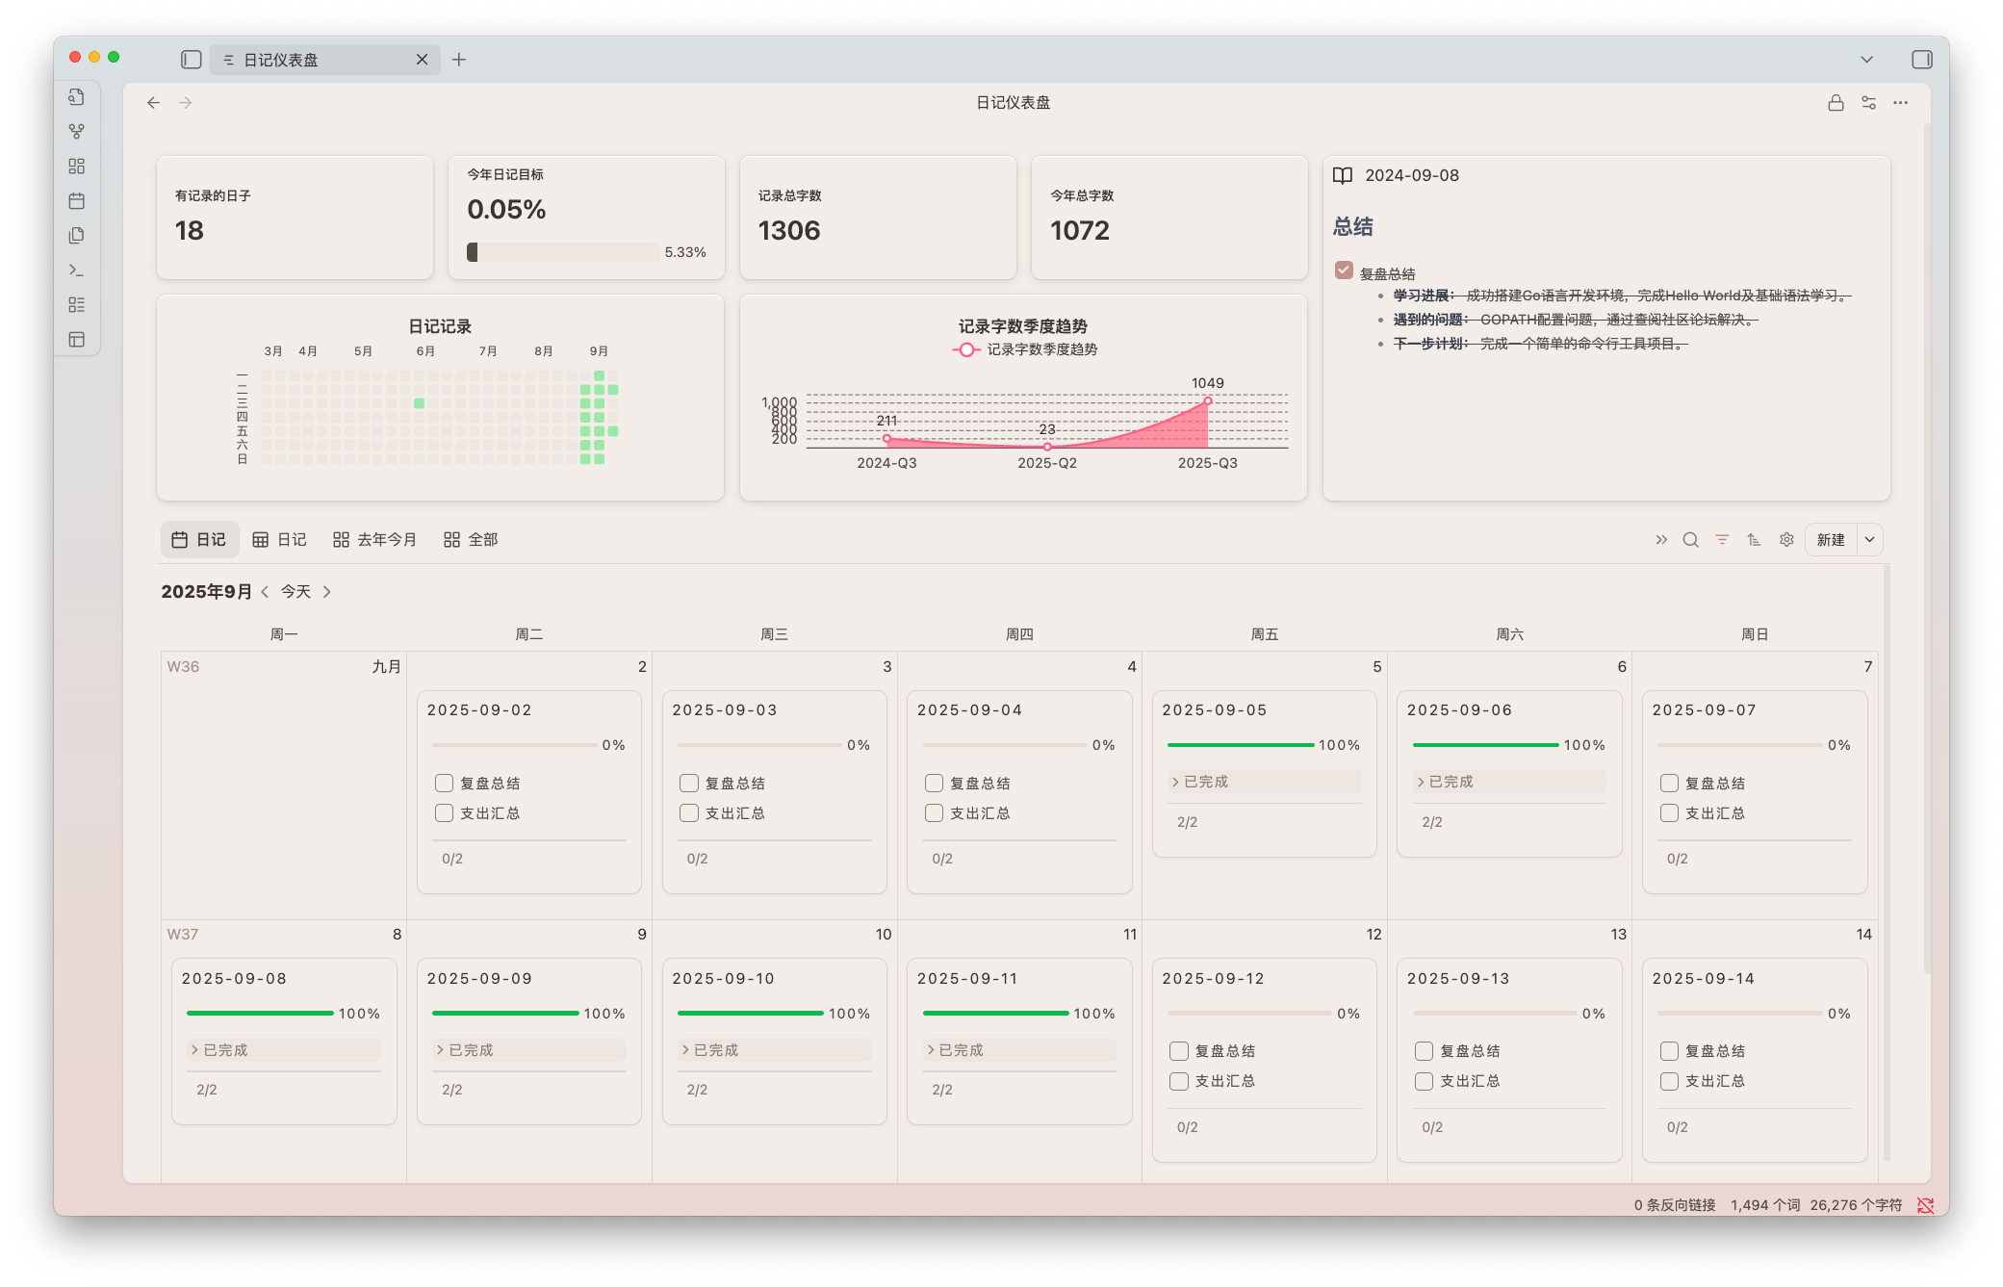2003x1287 pixels.
Task: Click the 今年日记目标 progress bar
Action: 563,252
